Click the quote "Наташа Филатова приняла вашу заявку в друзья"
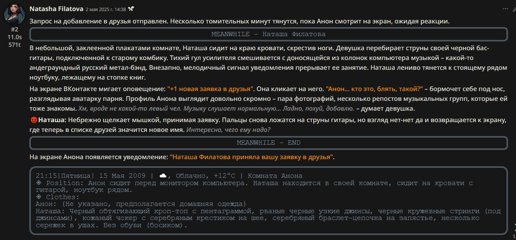The width and height of the screenshot is (516, 240). (252, 157)
